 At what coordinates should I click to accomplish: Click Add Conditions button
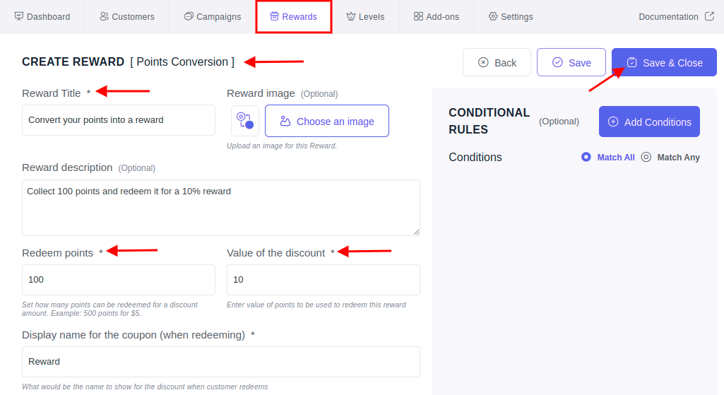pos(649,122)
